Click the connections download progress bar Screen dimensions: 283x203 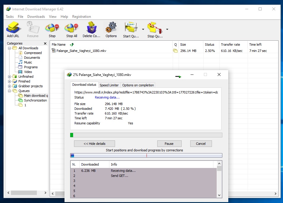pos(146,155)
